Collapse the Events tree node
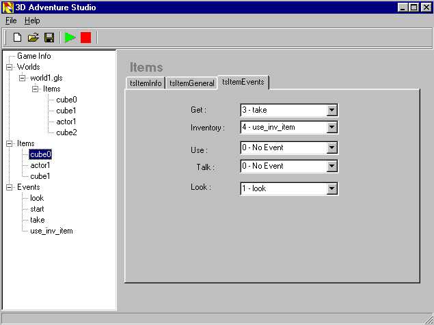 (10, 187)
